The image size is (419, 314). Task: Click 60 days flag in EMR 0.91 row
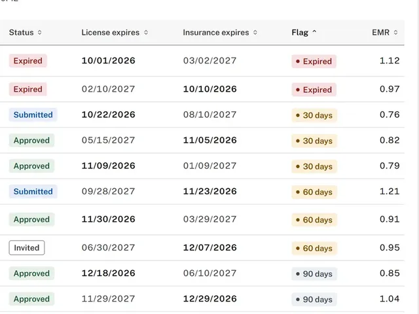pyautogui.click(x=314, y=220)
